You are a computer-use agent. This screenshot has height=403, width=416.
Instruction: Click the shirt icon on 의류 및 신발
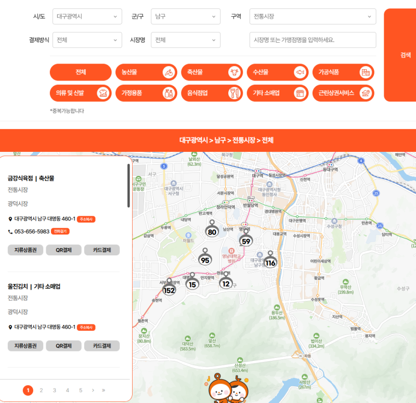click(103, 93)
